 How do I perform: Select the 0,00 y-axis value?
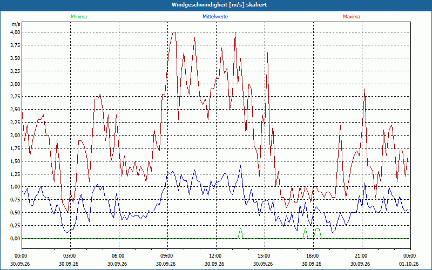point(15,238)
